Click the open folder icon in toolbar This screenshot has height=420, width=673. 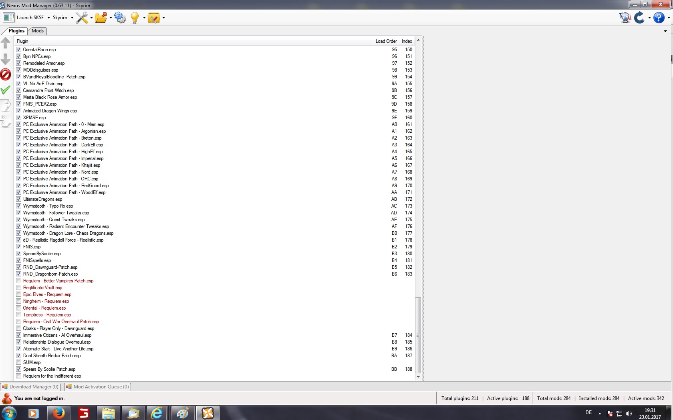(101, 18)
